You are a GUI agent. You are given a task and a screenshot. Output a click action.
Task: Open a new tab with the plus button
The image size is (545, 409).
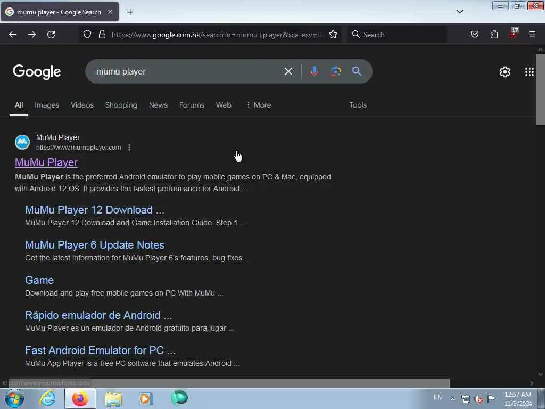pyautogui.click(x=130, y=12)
